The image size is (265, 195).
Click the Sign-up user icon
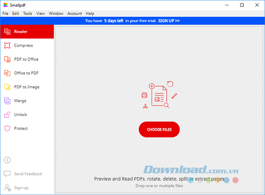tap(7, 188)
